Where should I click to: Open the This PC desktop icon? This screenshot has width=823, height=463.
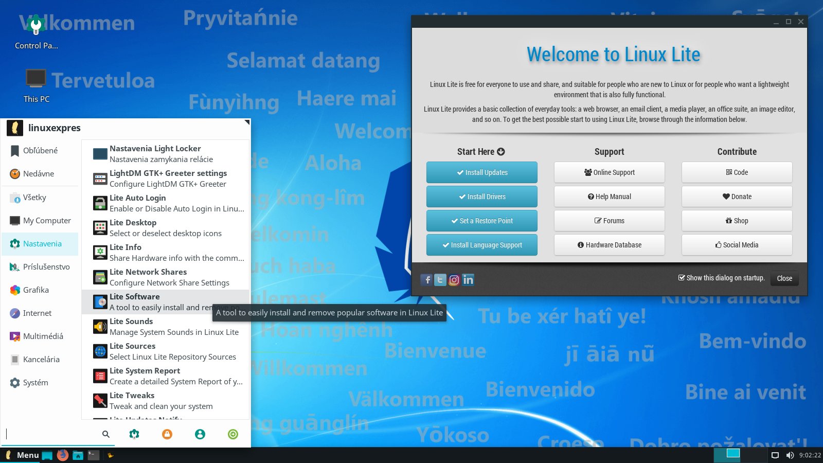(x=36, y=86)
